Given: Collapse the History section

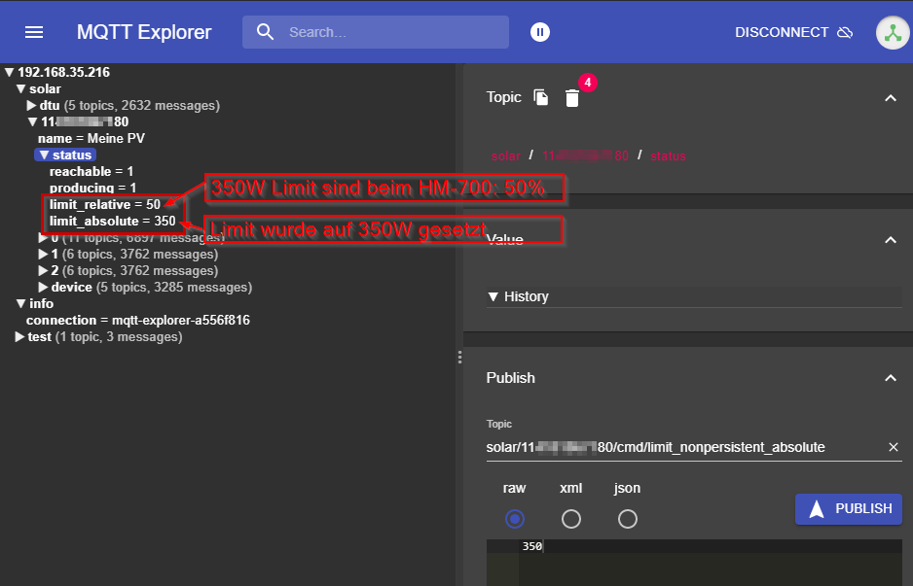Looking at the screenshot, I should tap(493, 296).
